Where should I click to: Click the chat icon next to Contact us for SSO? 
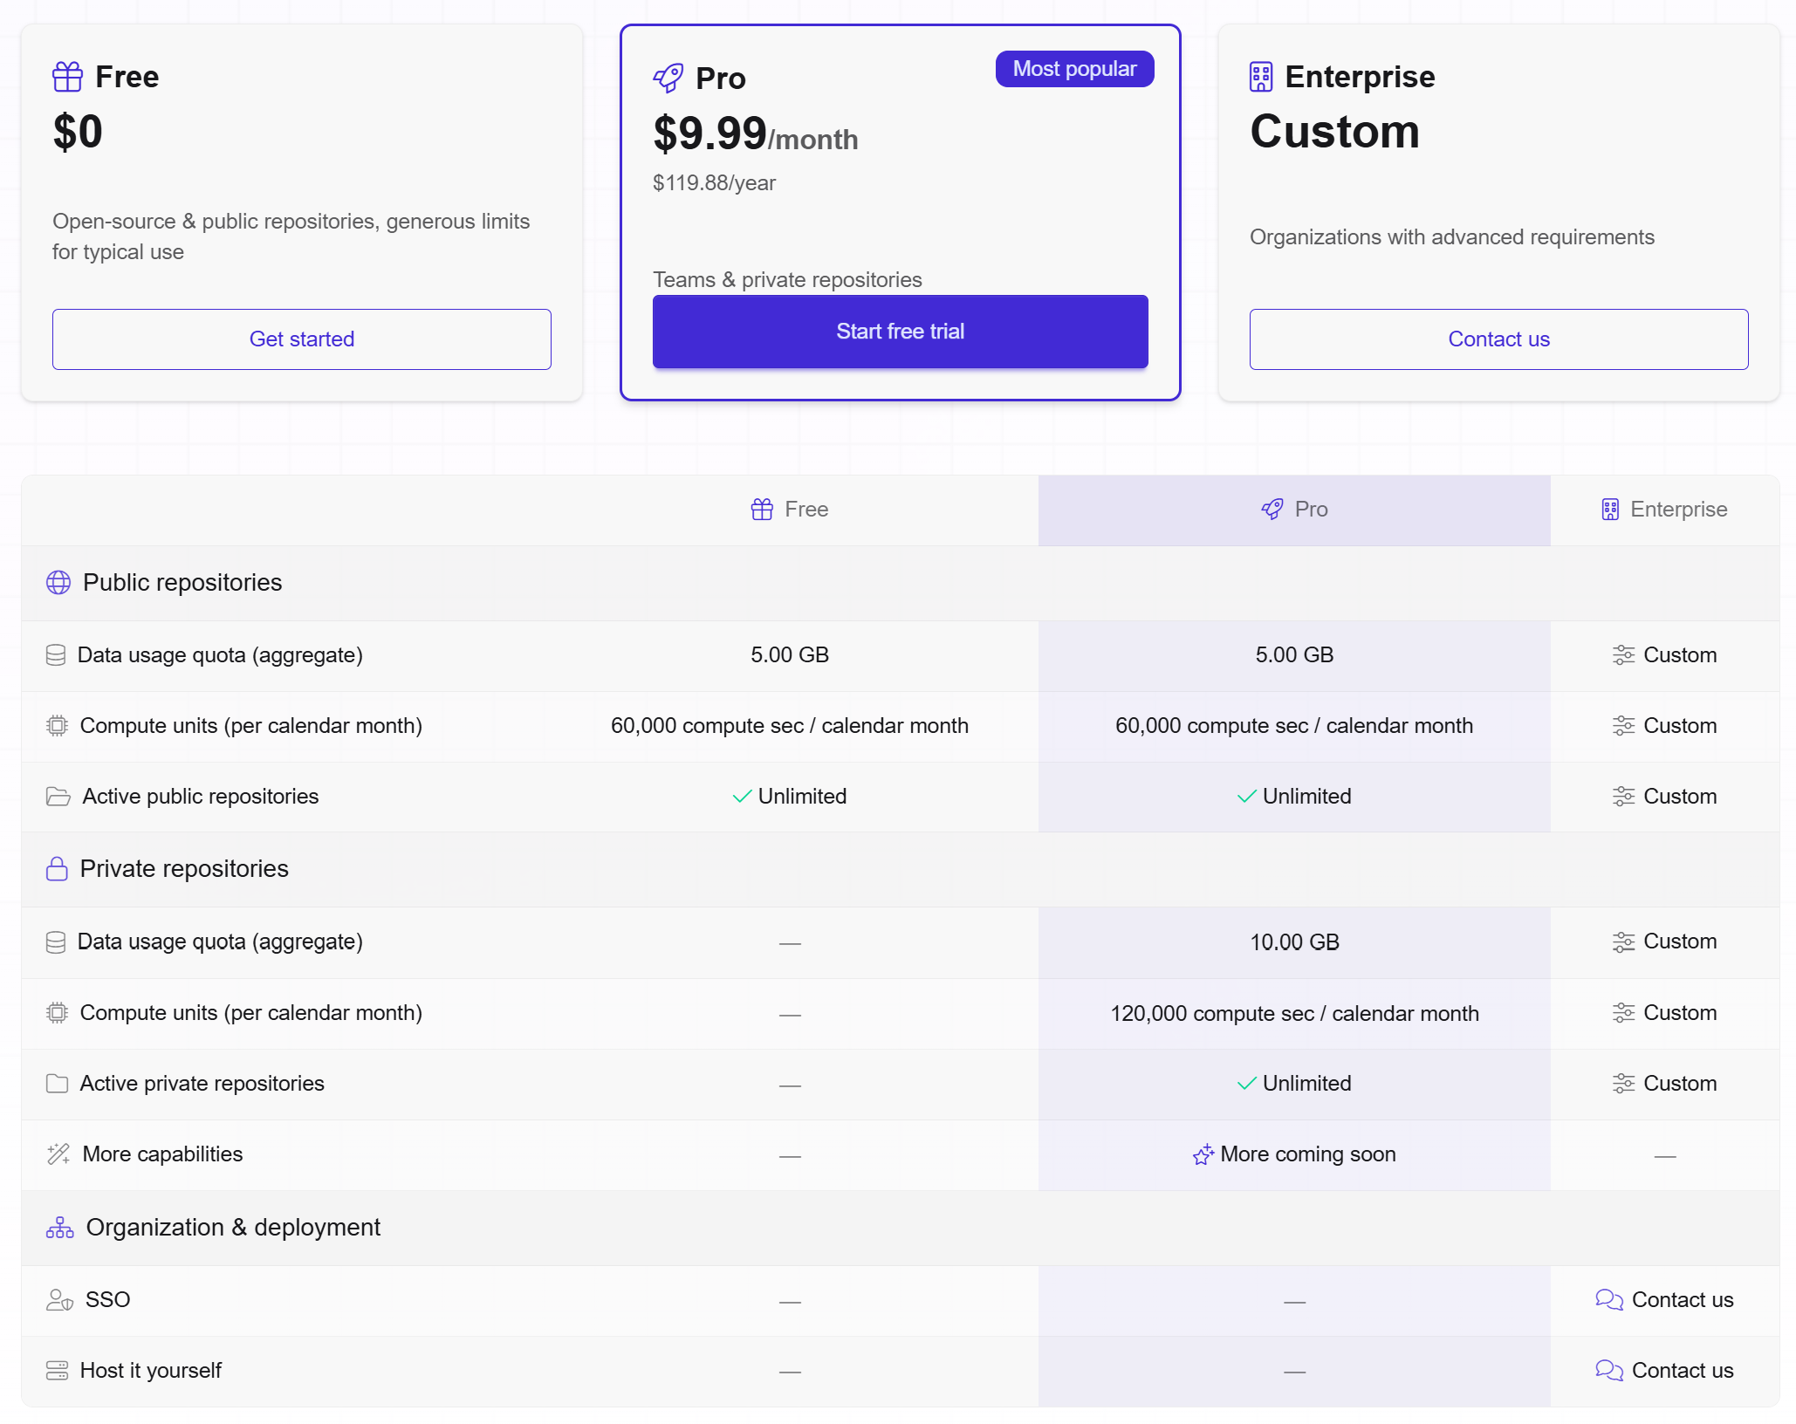click(1608, 1300)
